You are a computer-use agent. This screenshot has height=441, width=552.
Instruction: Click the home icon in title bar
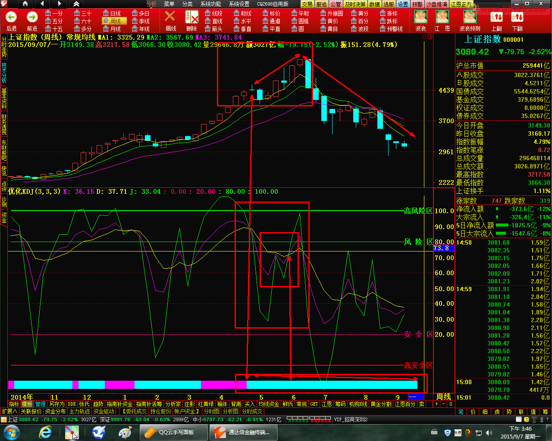25,4
